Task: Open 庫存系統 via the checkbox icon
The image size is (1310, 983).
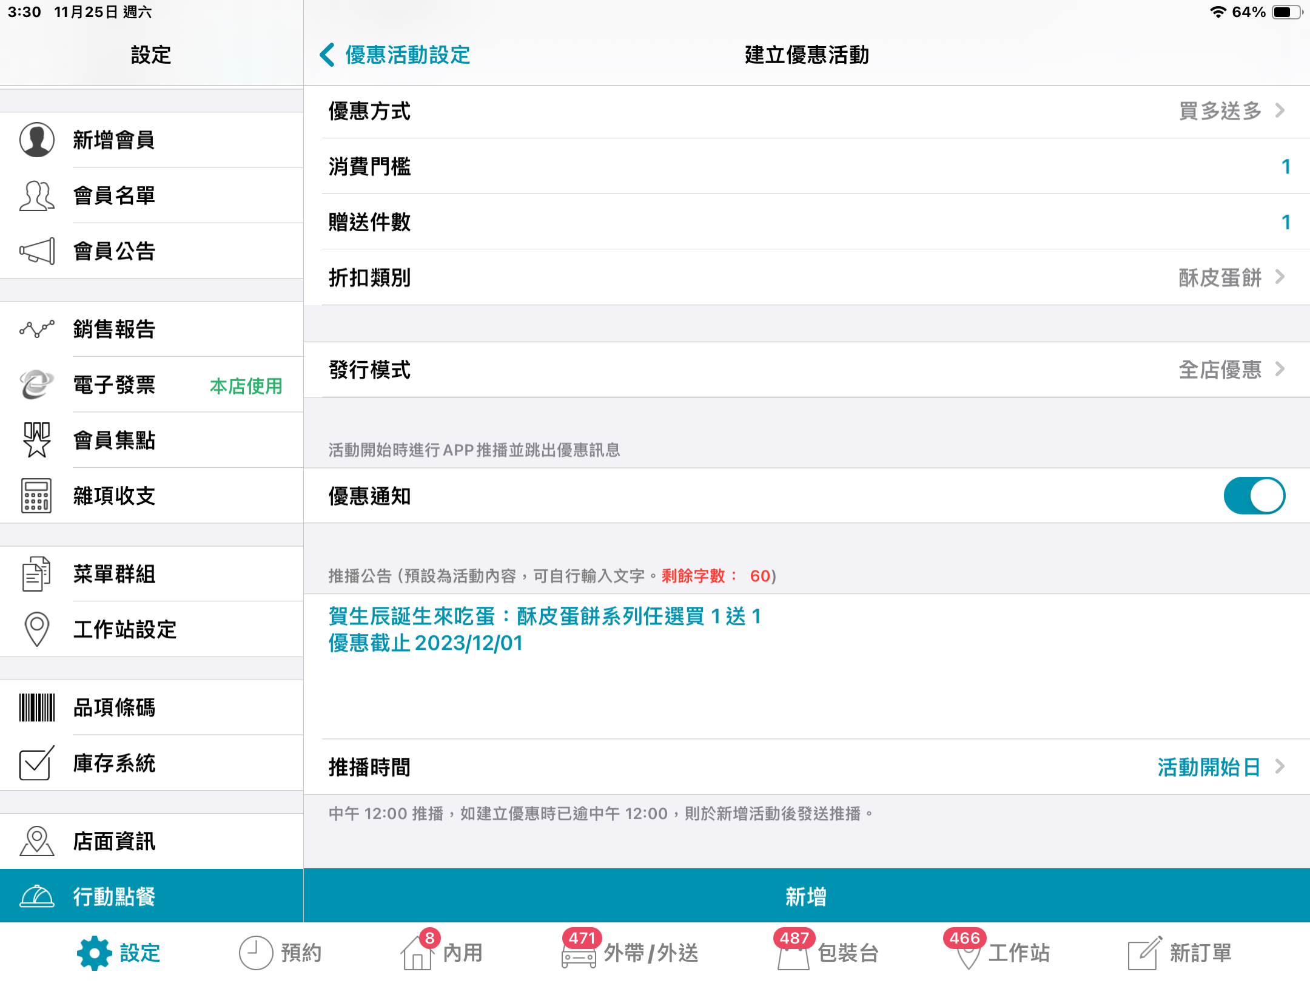Action: (37, 763)
